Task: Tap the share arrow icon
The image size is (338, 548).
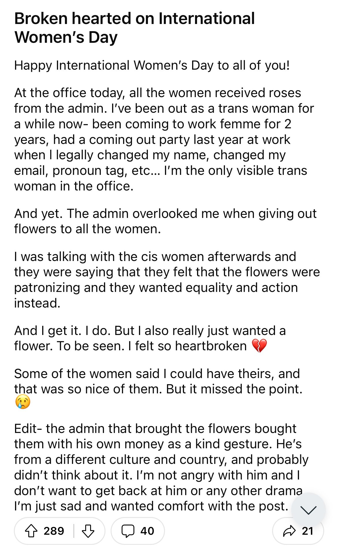Action: click(x=289, y=531)
